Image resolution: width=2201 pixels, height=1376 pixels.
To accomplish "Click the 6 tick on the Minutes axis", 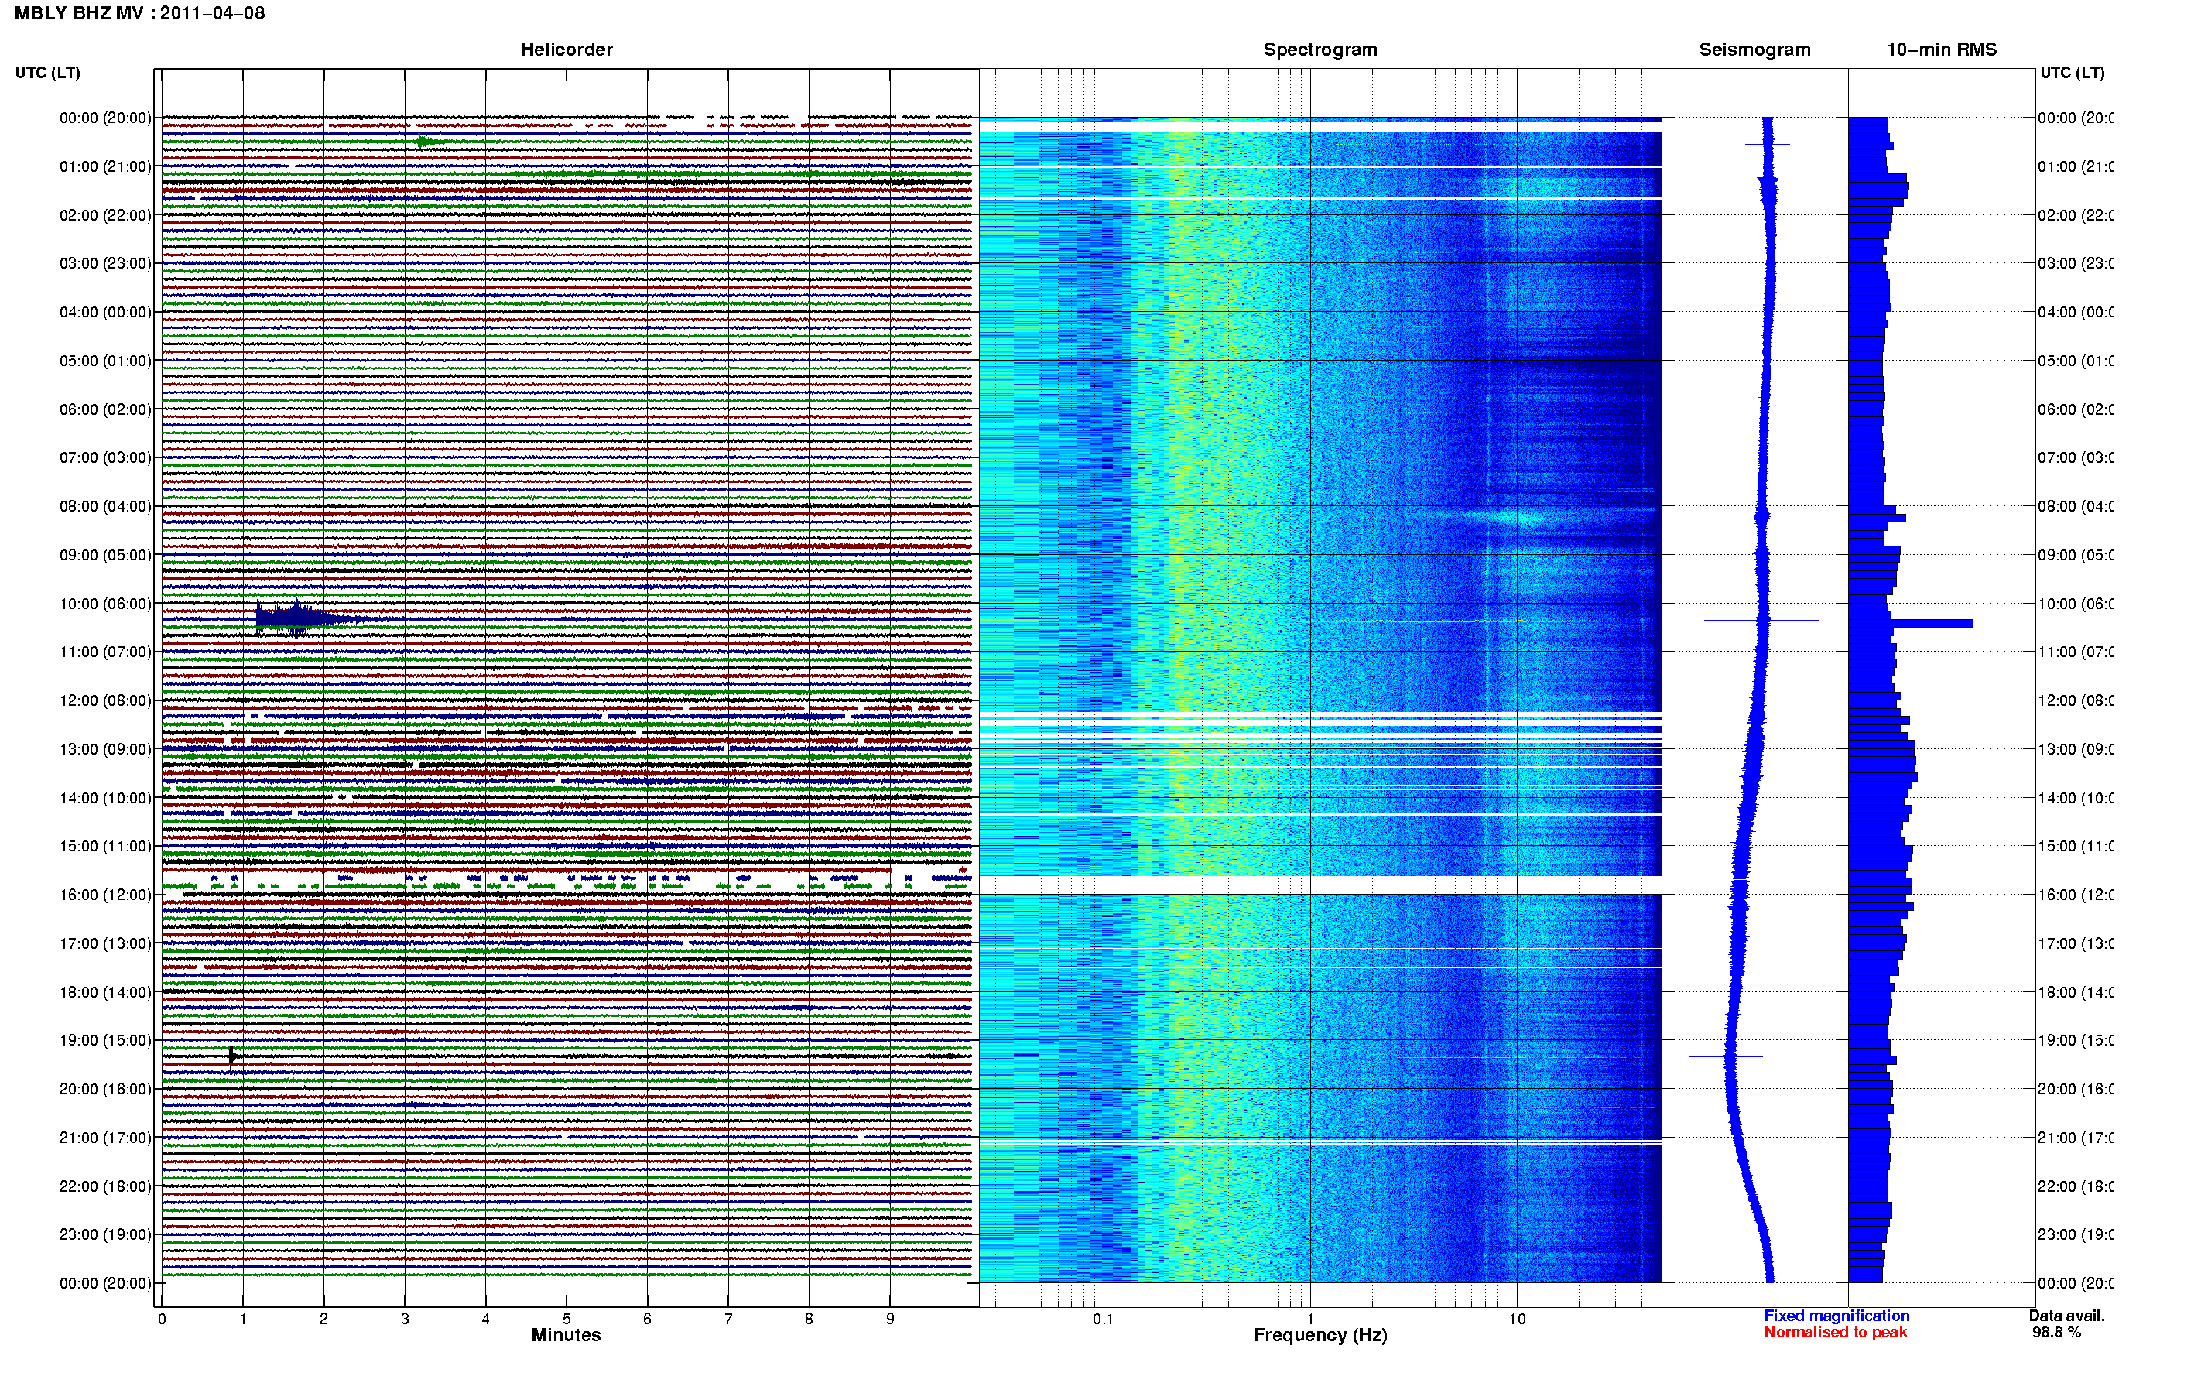I will [x=647, y=1319].
